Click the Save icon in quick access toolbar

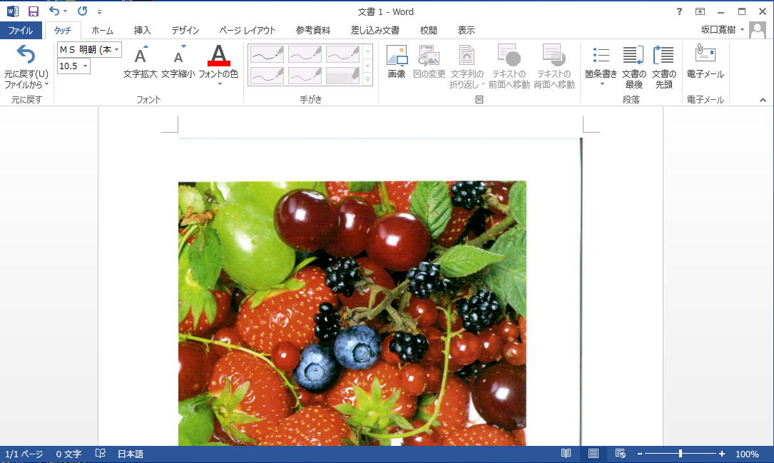pos(33,11)
